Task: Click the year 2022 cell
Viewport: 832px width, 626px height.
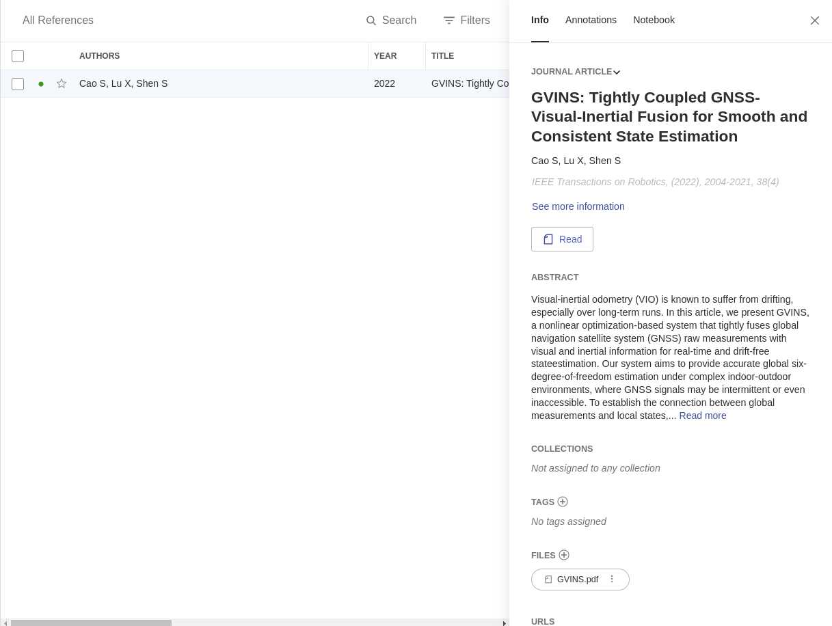Action: [384, 83]
